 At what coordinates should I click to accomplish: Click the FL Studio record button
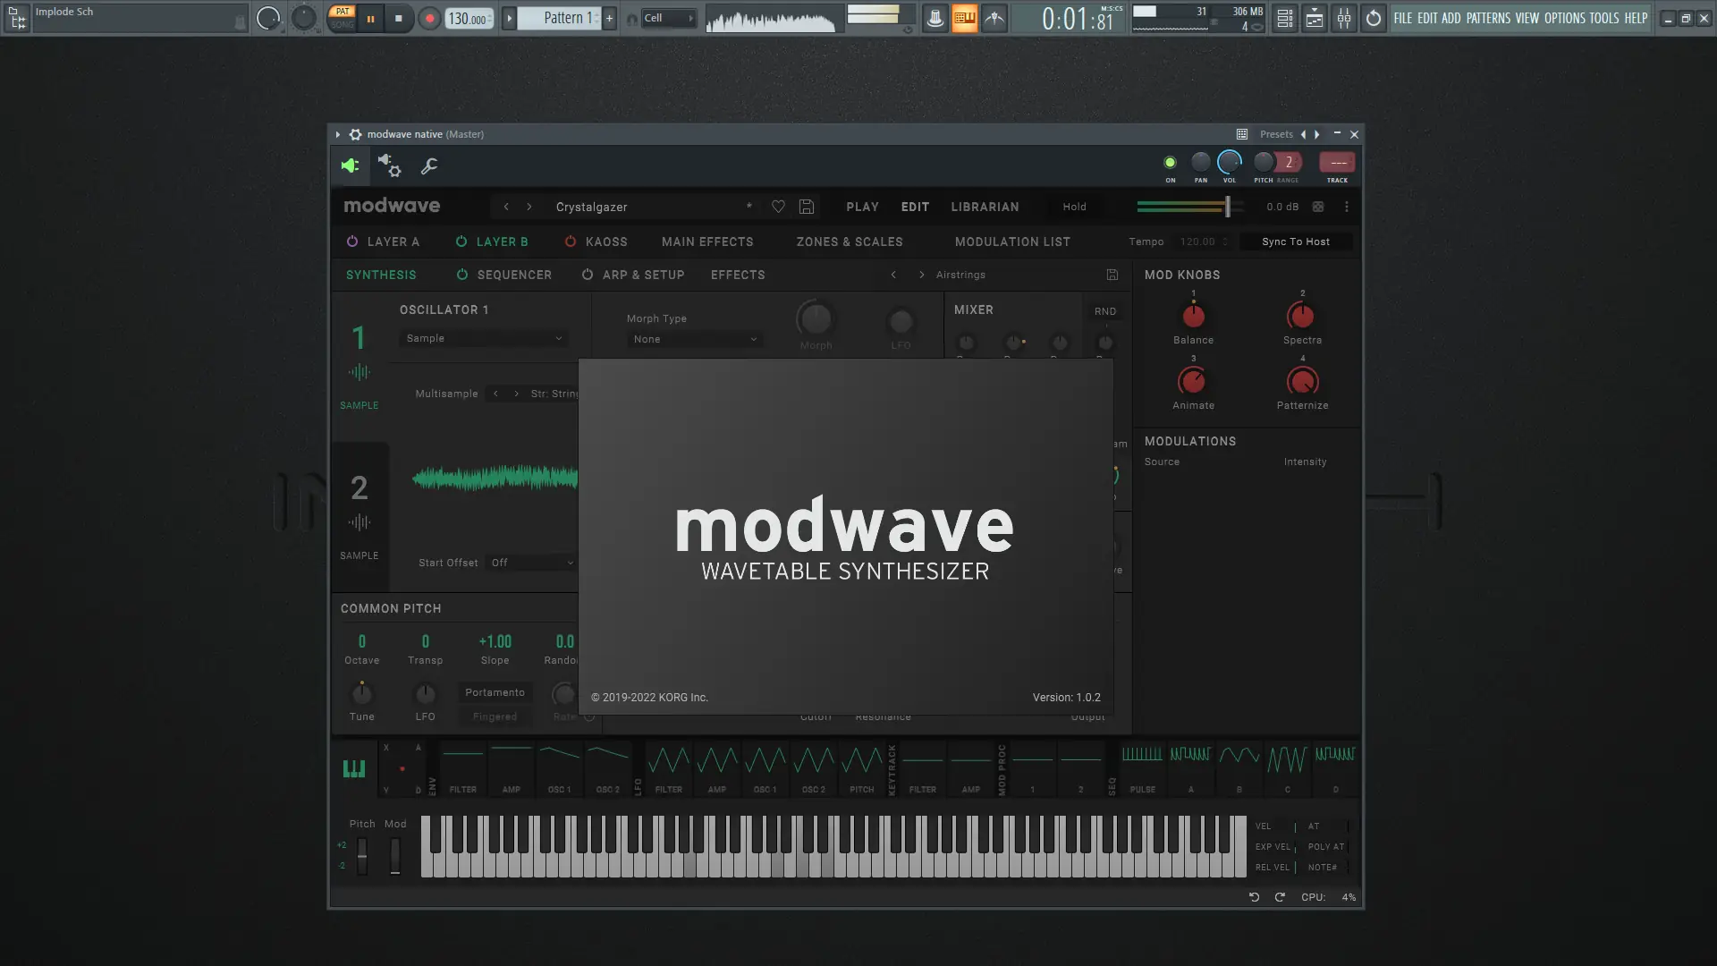(x=429, y=18)
